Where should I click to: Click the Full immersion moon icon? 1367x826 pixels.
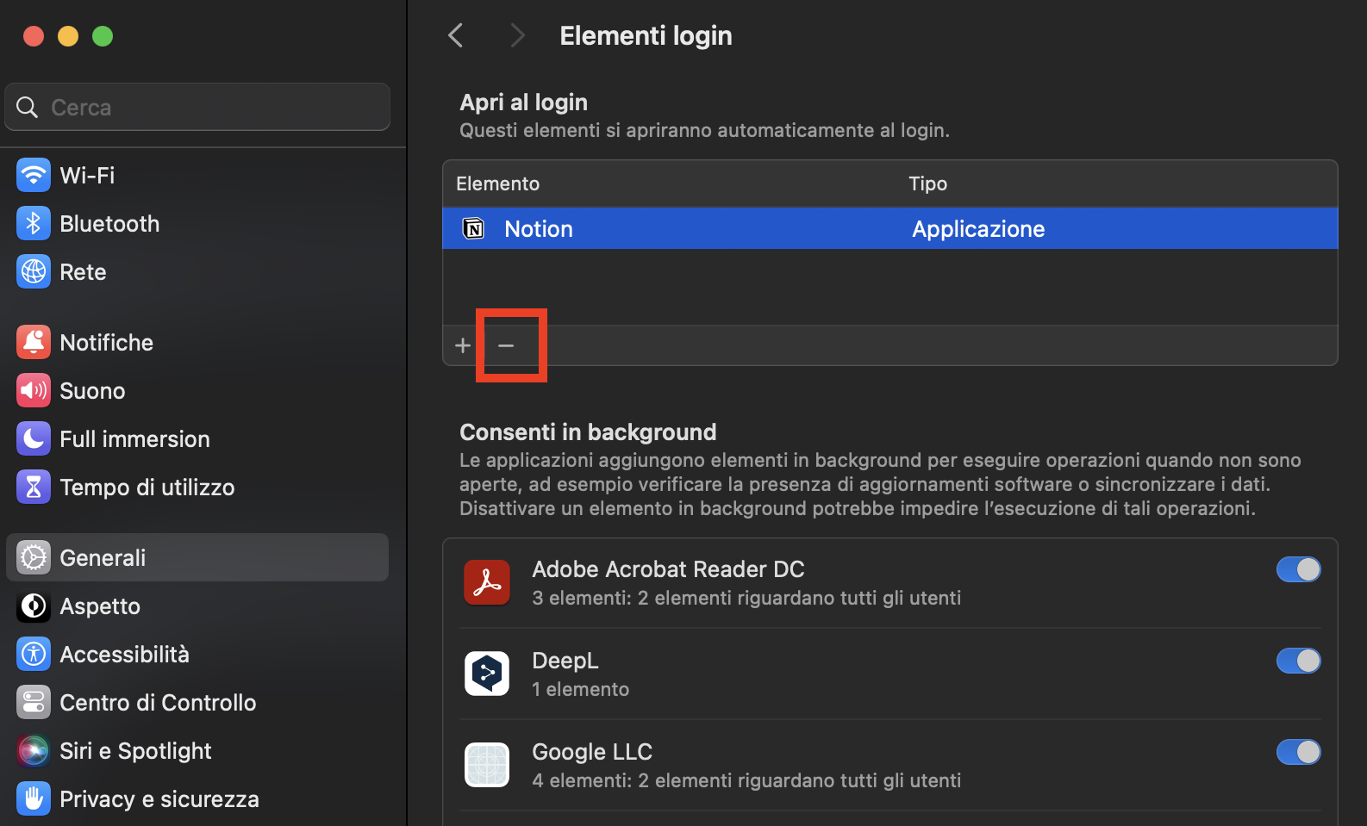click(34, 439)
